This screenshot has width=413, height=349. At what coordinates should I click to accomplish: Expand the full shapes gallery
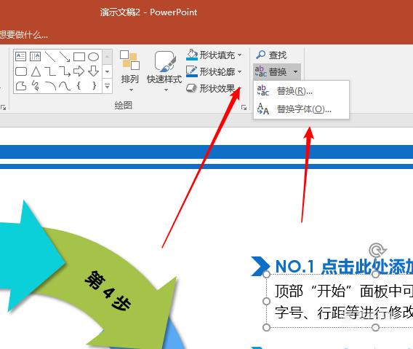(x=107, y=86)
